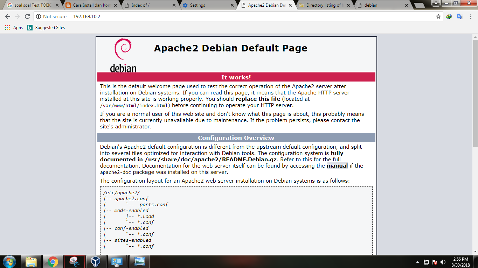Open the clock showing 2:56 PM
Viewport: 478px width, 268px height.
click(x=460, y=262)
